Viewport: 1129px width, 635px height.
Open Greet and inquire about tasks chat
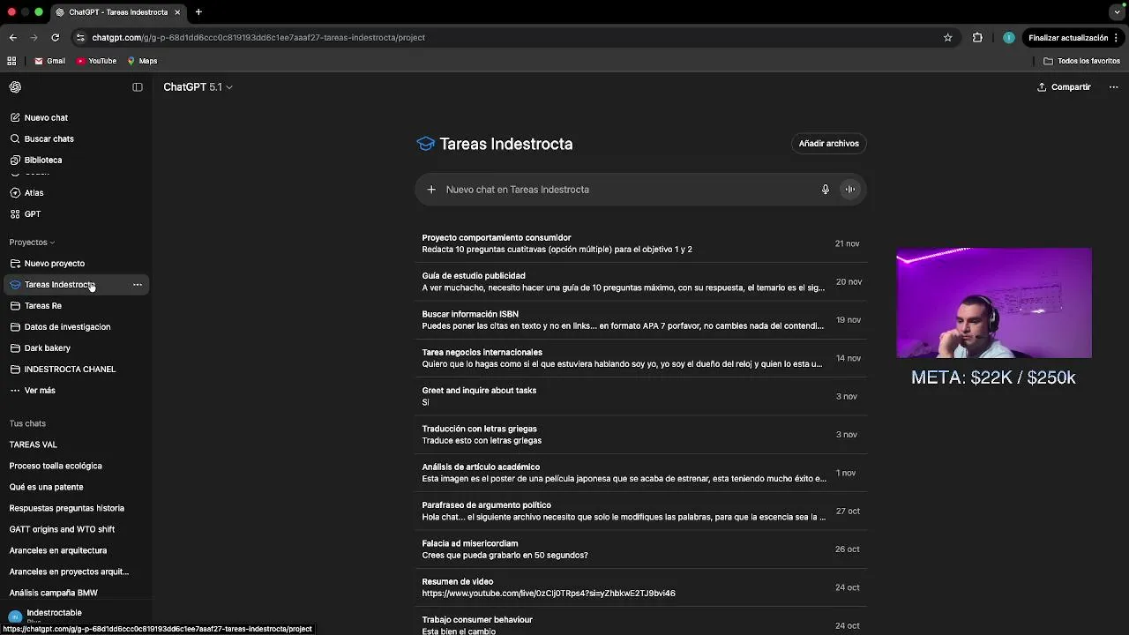(641, 396)
